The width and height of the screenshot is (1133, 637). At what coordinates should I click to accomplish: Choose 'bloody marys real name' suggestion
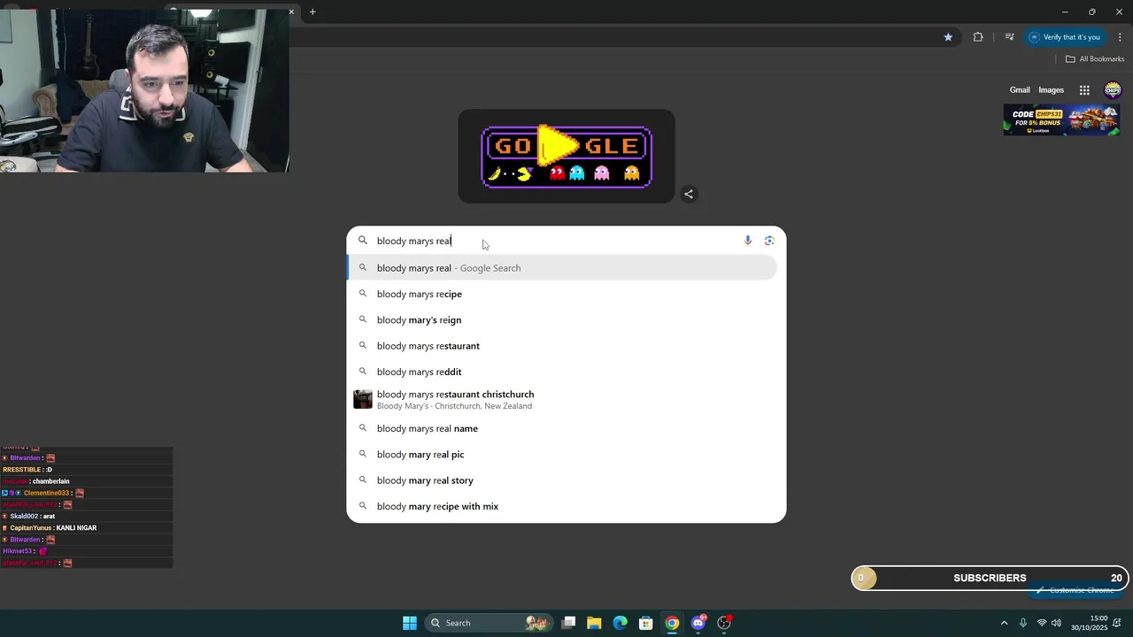[x=562, y=428]
